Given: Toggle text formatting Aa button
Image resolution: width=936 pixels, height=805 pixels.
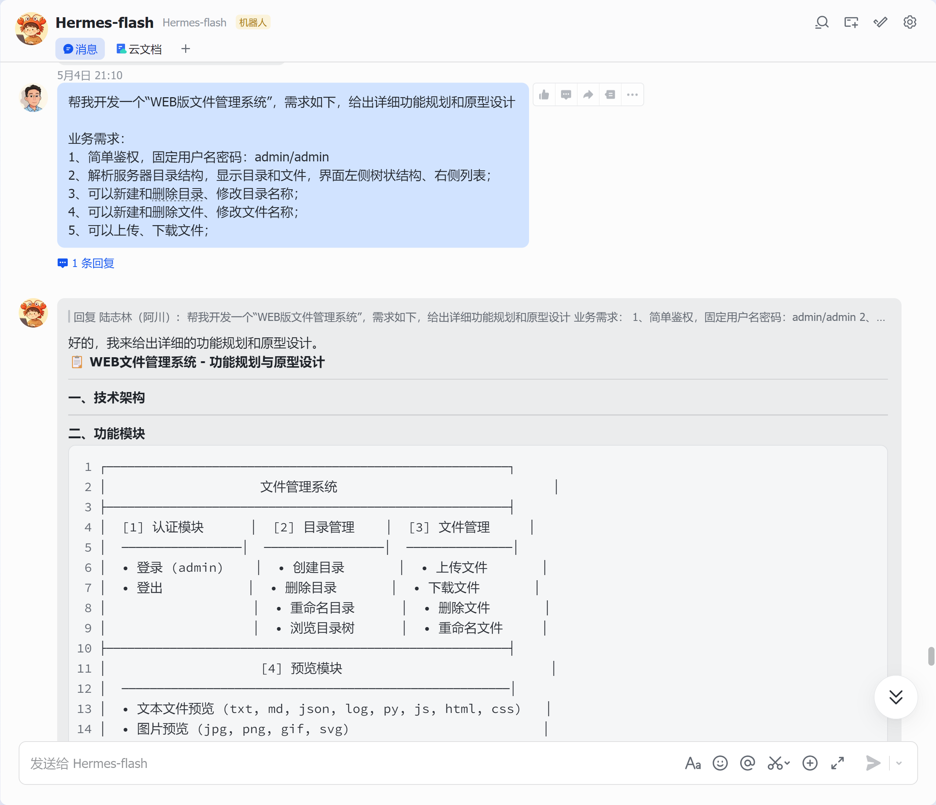Looking at the screenshot, I should (693, 763).
